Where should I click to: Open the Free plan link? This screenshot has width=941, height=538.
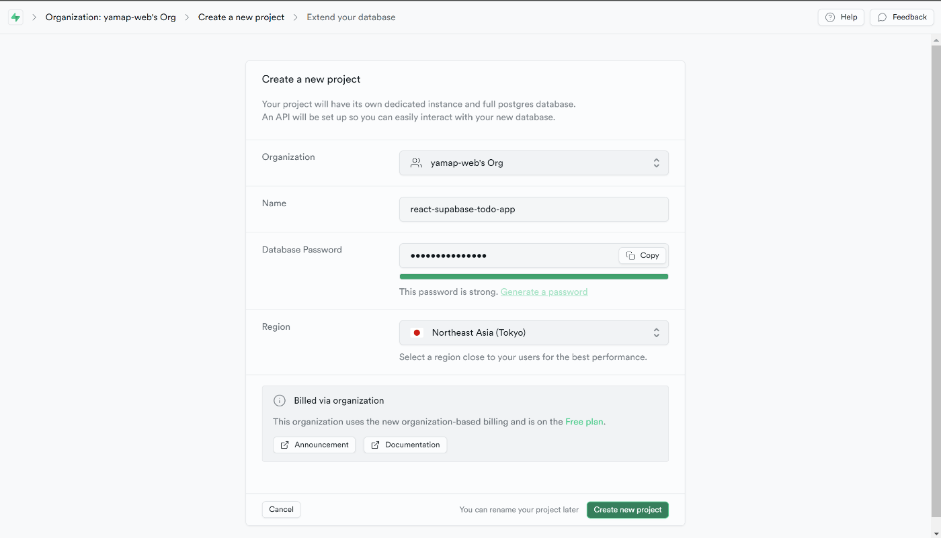pyautogui.click(x=584, y=422)
